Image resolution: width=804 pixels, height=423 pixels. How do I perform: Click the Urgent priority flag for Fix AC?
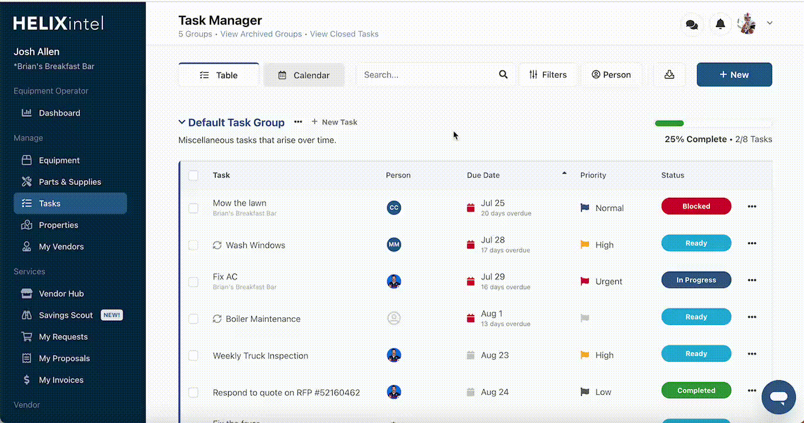click(x=585, y=281)
